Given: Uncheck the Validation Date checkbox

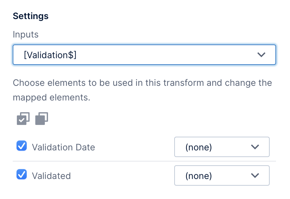Looking at the screenshot, I should [22, 146].
